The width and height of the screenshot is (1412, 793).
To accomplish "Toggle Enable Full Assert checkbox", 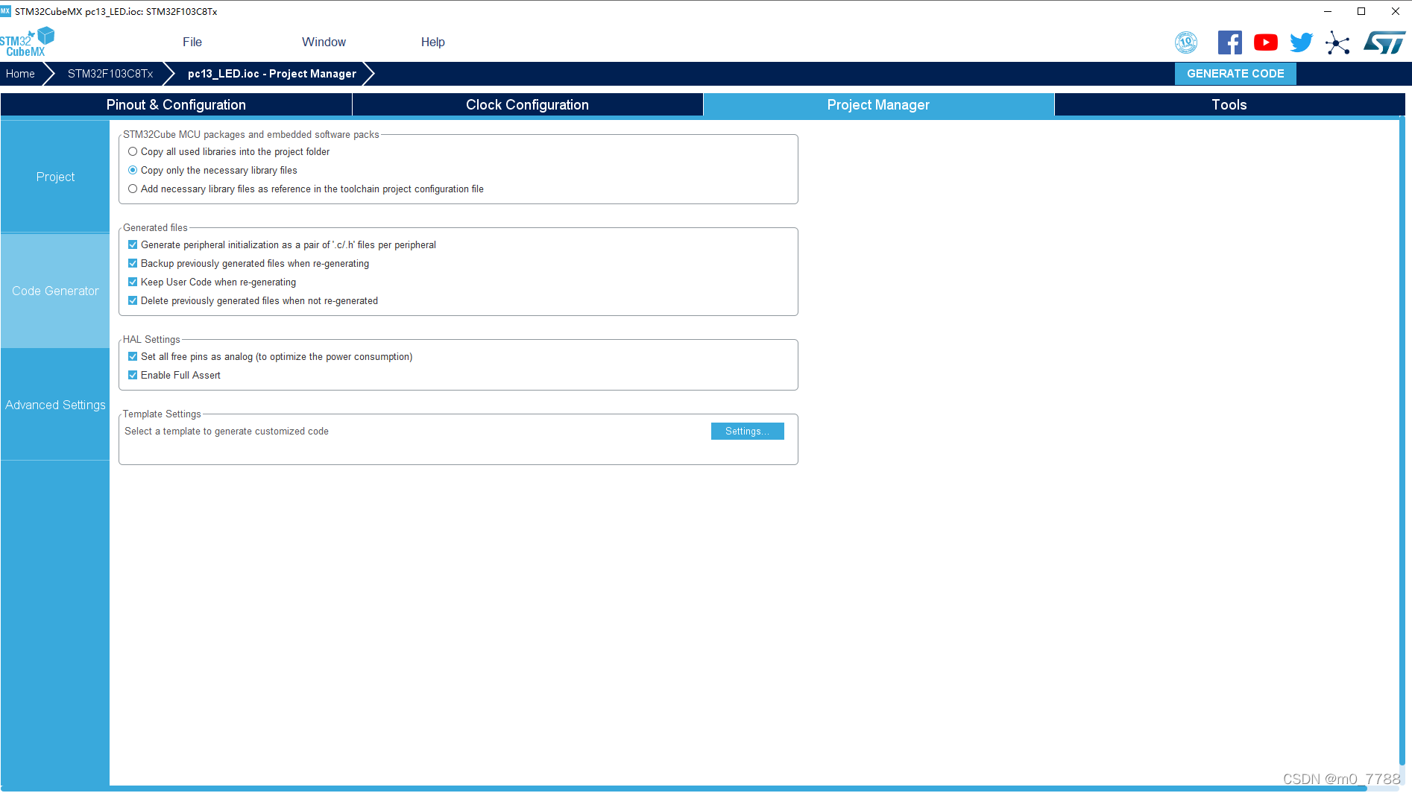I will (x=133, y=375).
